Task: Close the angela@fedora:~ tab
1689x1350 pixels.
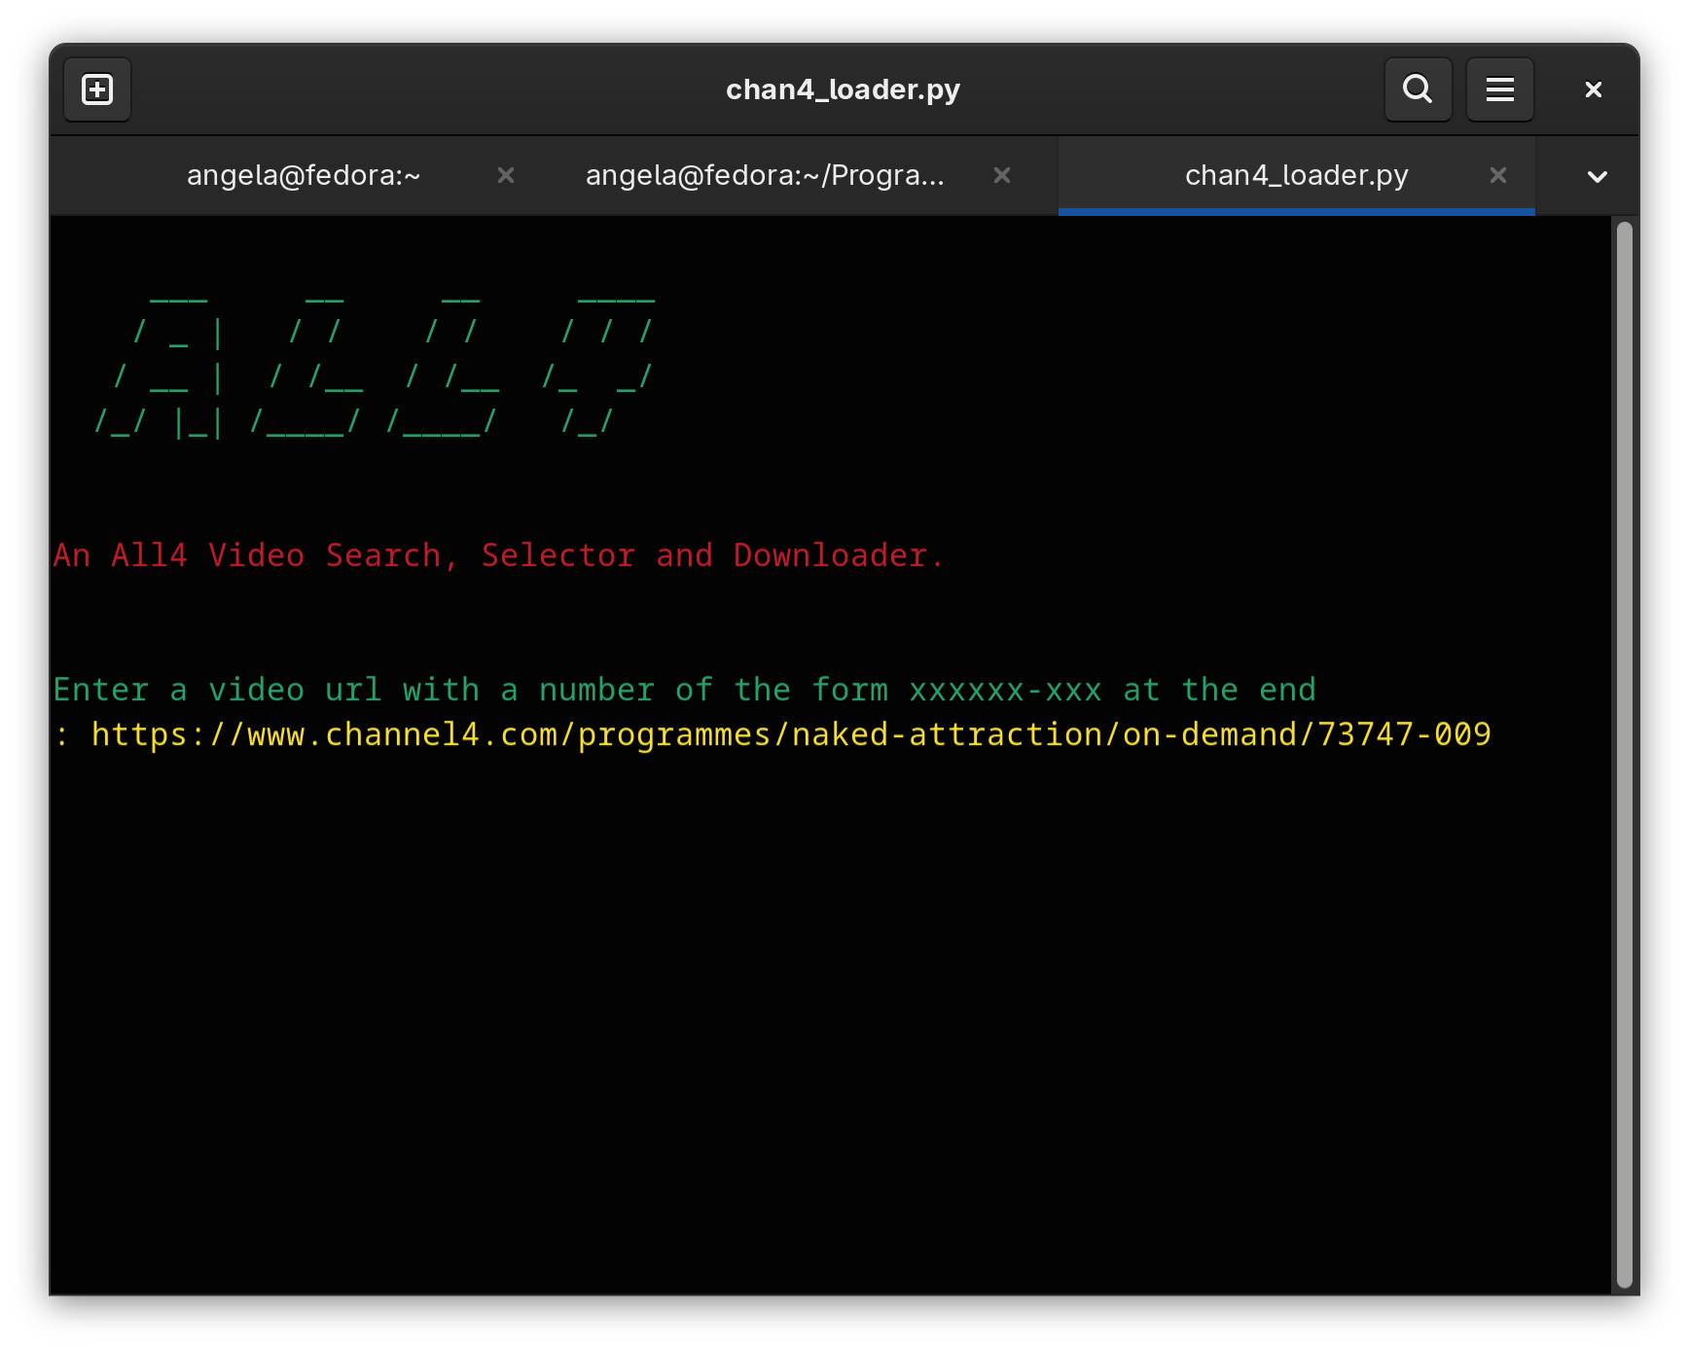Action: click(506, 175)
